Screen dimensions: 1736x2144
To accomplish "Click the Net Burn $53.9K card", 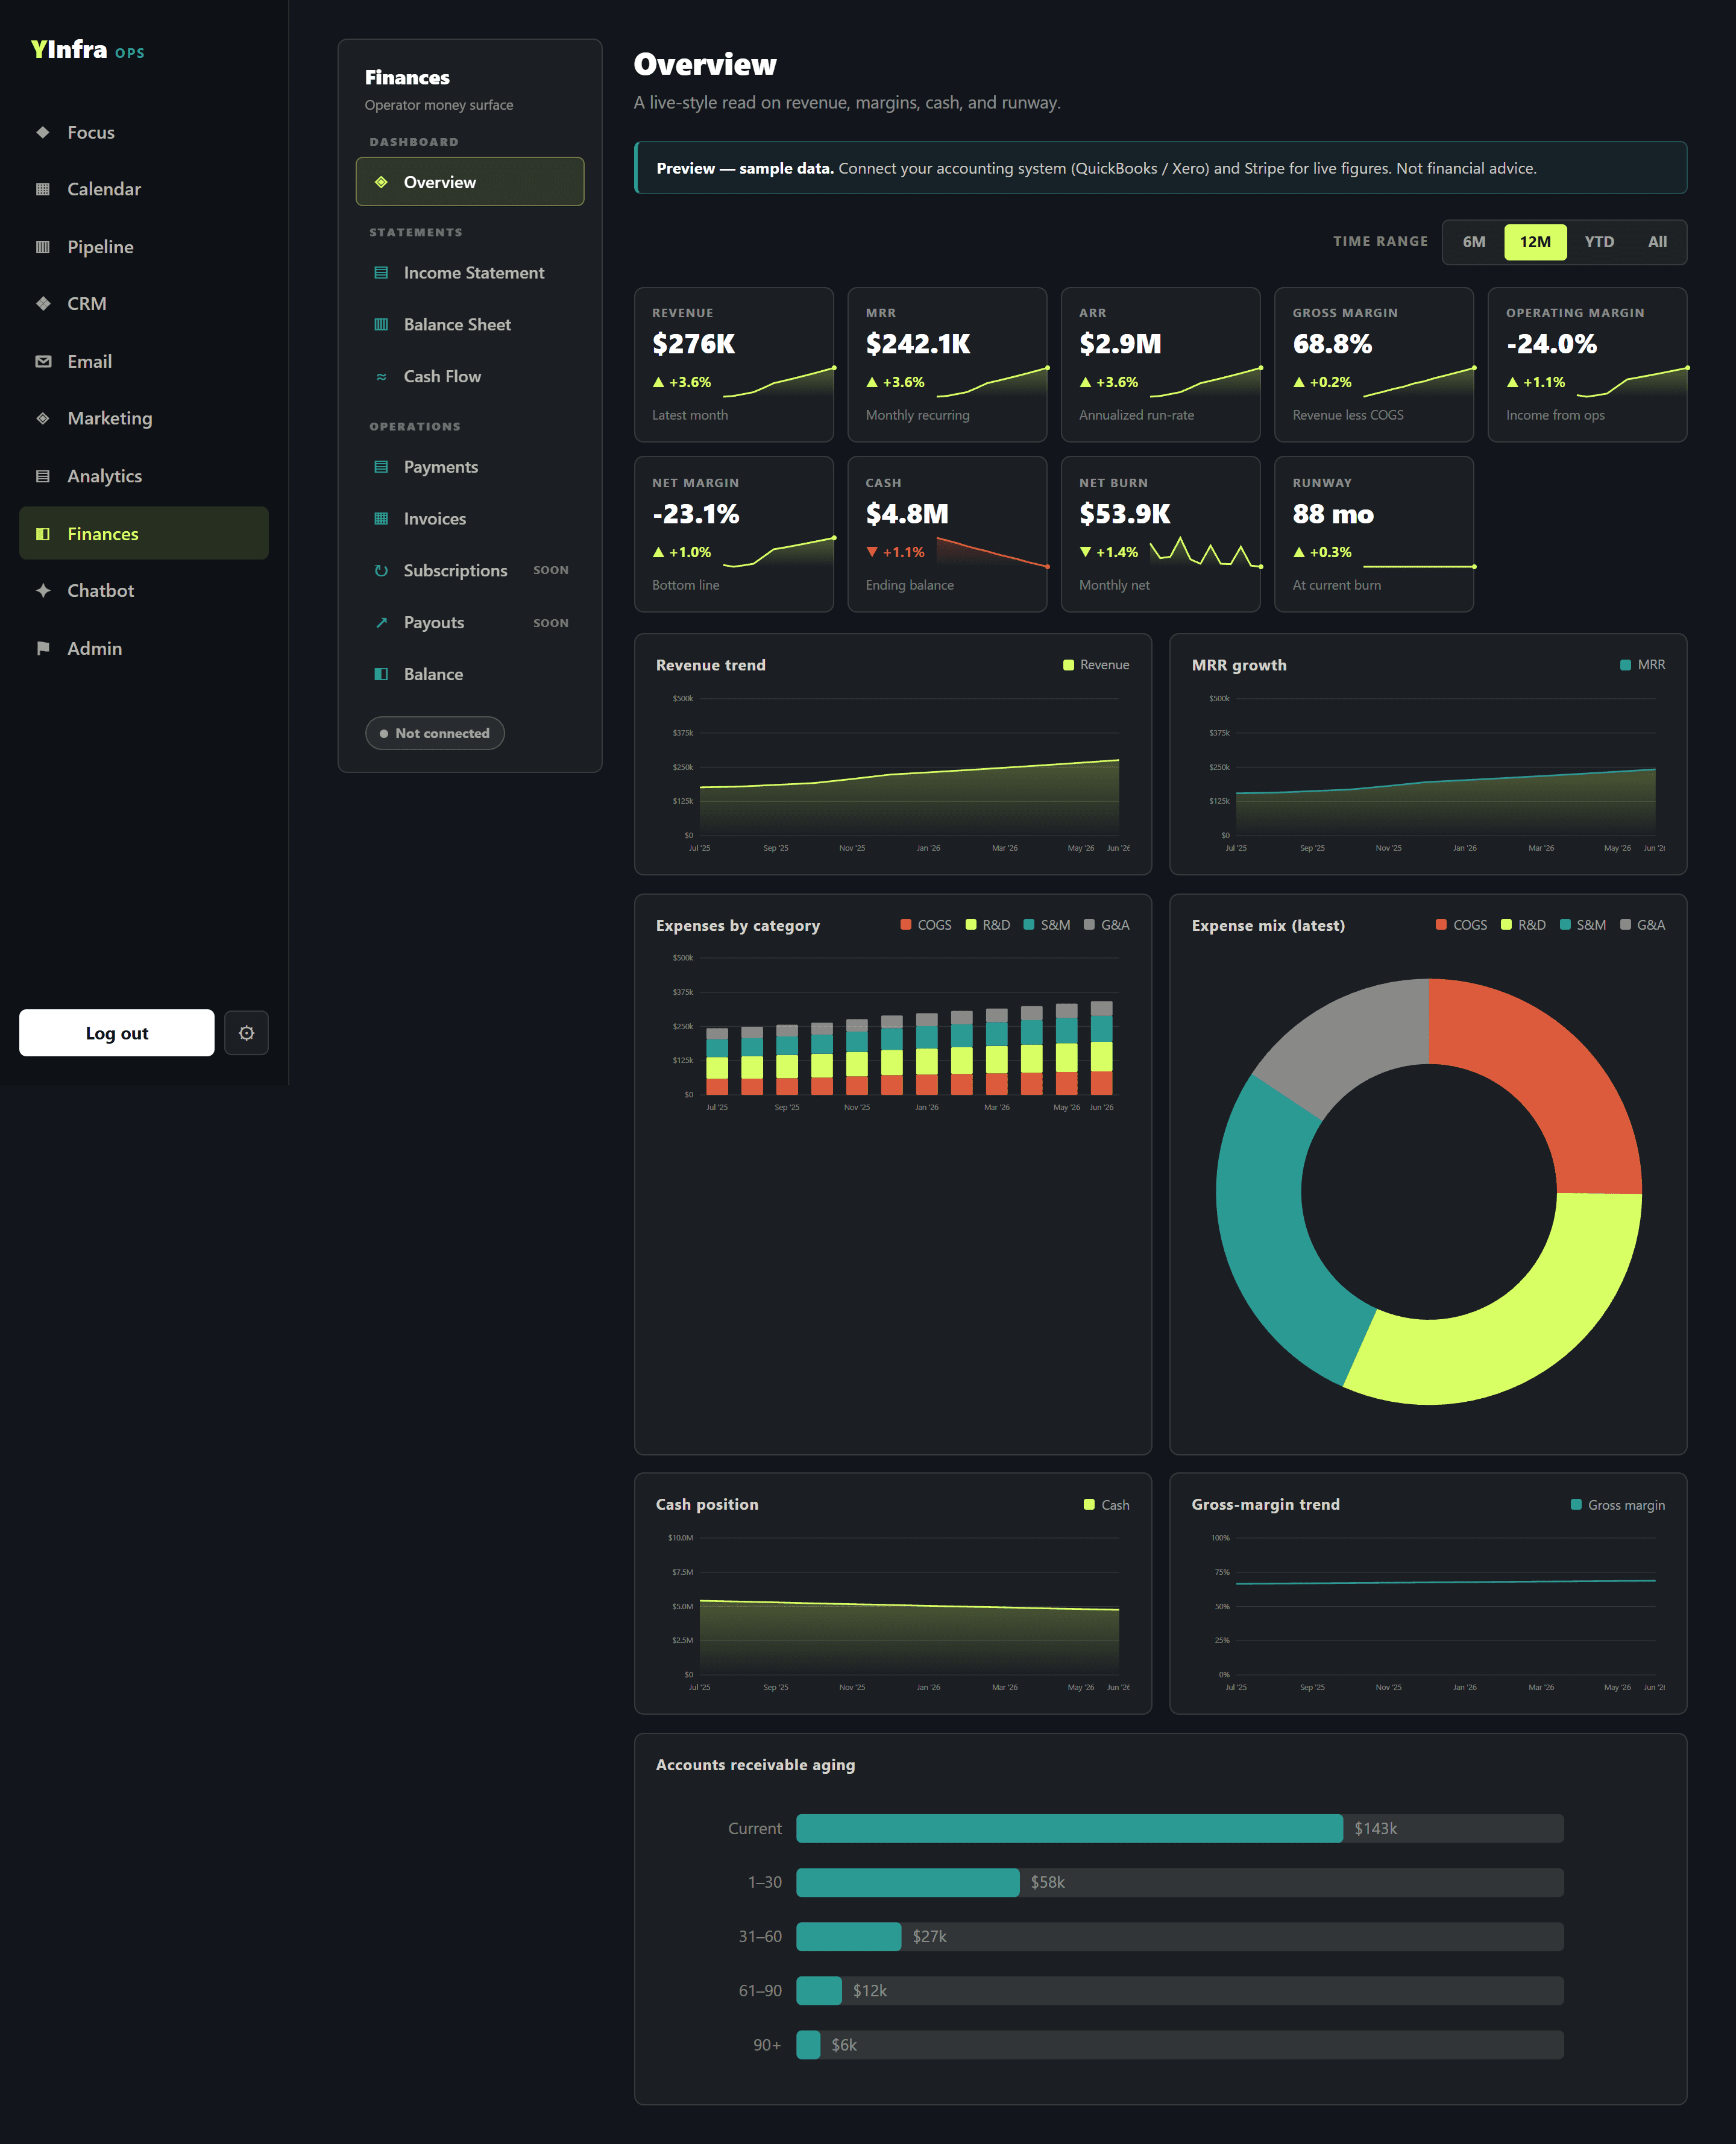I will tap(1160, 534).
